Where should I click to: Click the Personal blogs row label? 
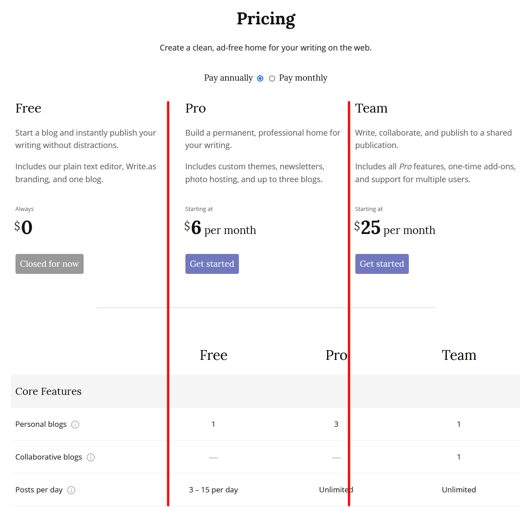click(x=41, y=424)
